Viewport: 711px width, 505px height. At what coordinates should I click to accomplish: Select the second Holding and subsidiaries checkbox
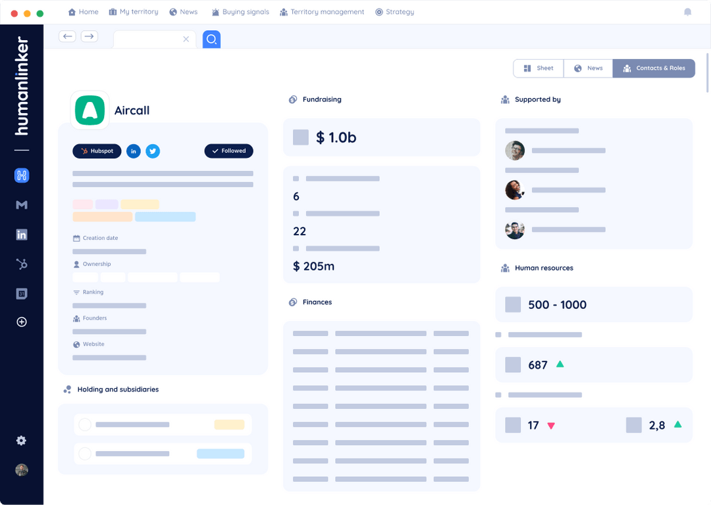point(84,453)
